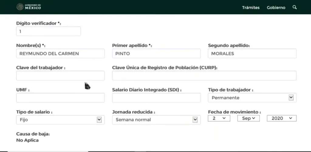Click the Segundo apellido field

tap(252, 53)
